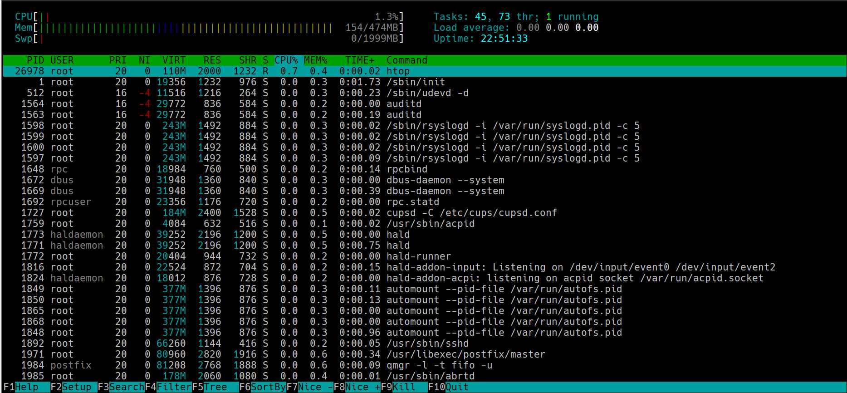Sort by the RES column header
Viewport: 847px width, 393px height.
[212, 60]
